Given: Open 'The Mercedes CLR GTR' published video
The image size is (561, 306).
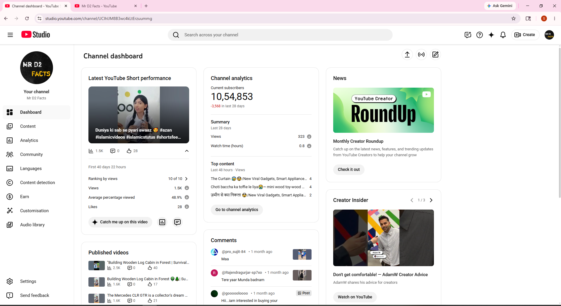Looking at the screenshot, I should pos(147,295).
